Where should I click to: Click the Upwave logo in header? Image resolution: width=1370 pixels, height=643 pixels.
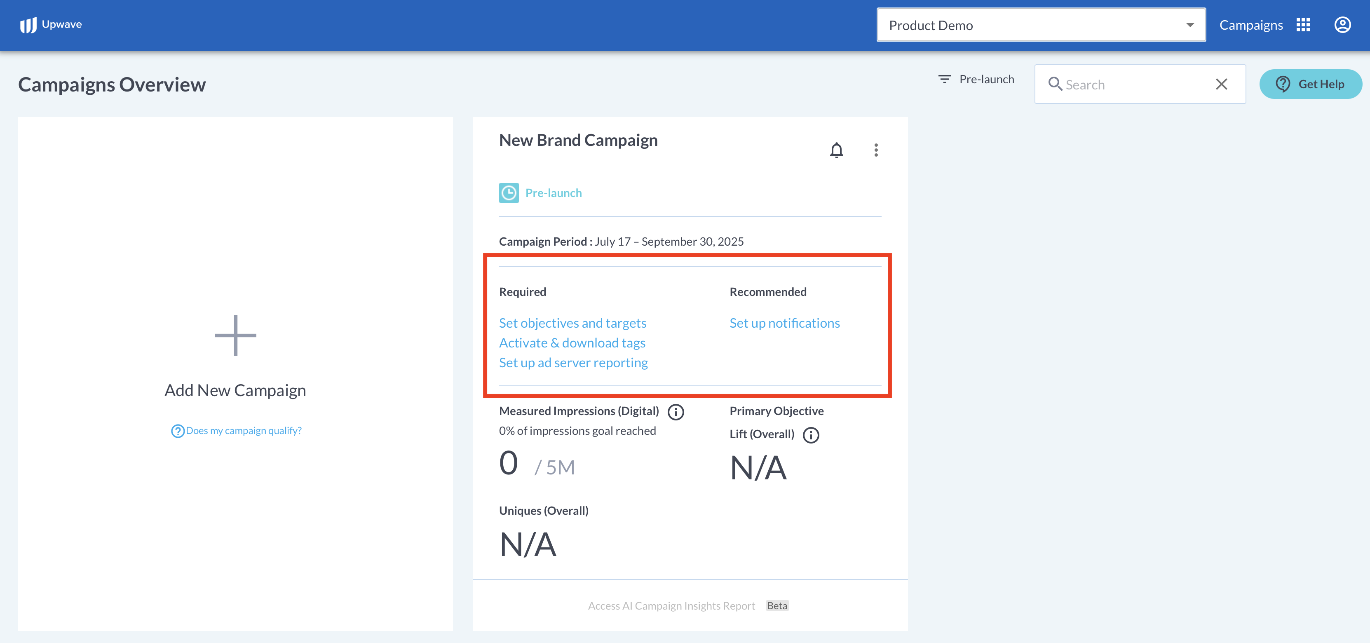(x=51, y=24)
